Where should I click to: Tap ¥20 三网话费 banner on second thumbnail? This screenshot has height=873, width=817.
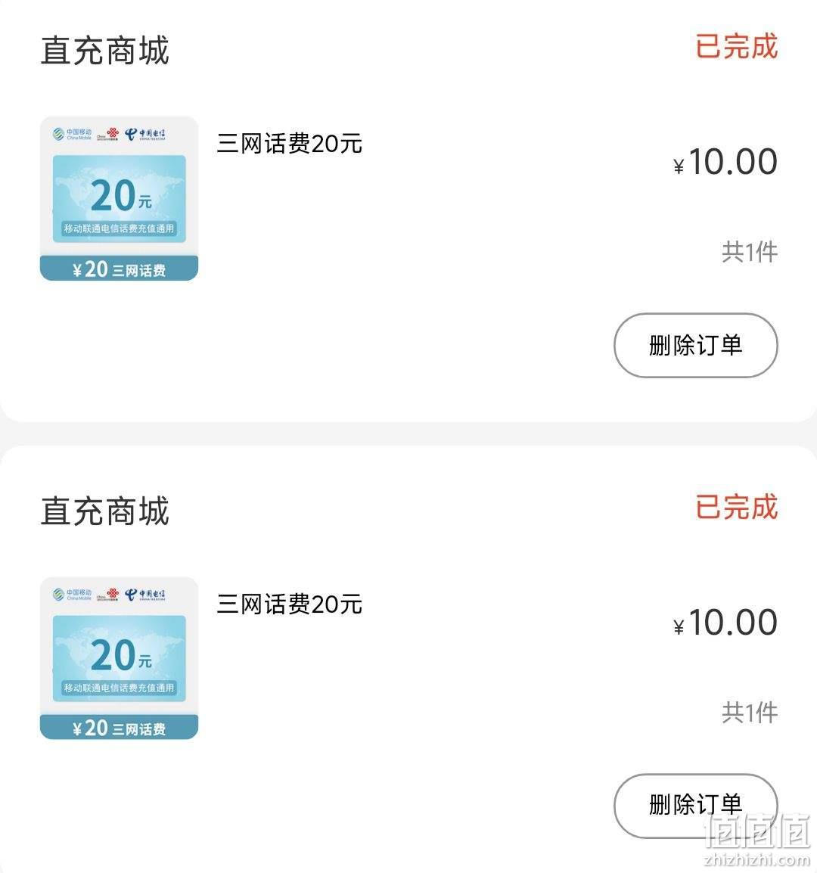point(120,727)
